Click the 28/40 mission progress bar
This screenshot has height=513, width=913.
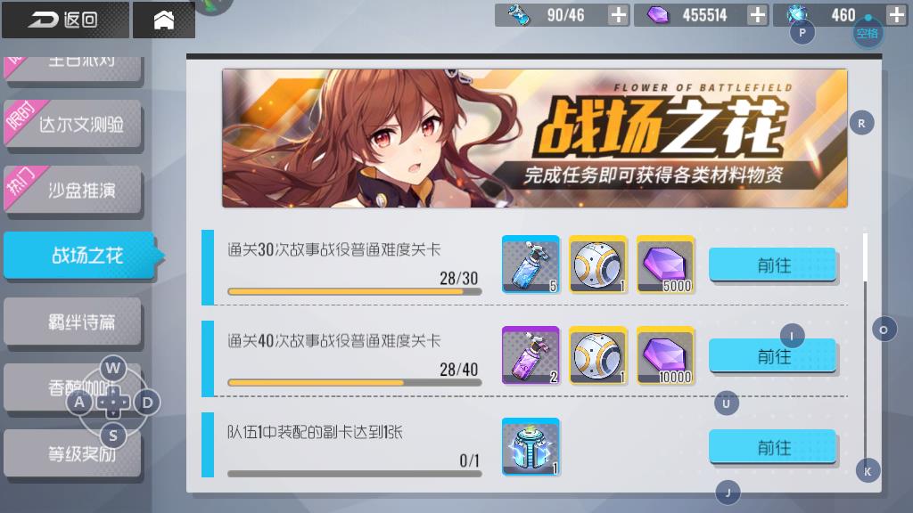[x=355, y=383]
